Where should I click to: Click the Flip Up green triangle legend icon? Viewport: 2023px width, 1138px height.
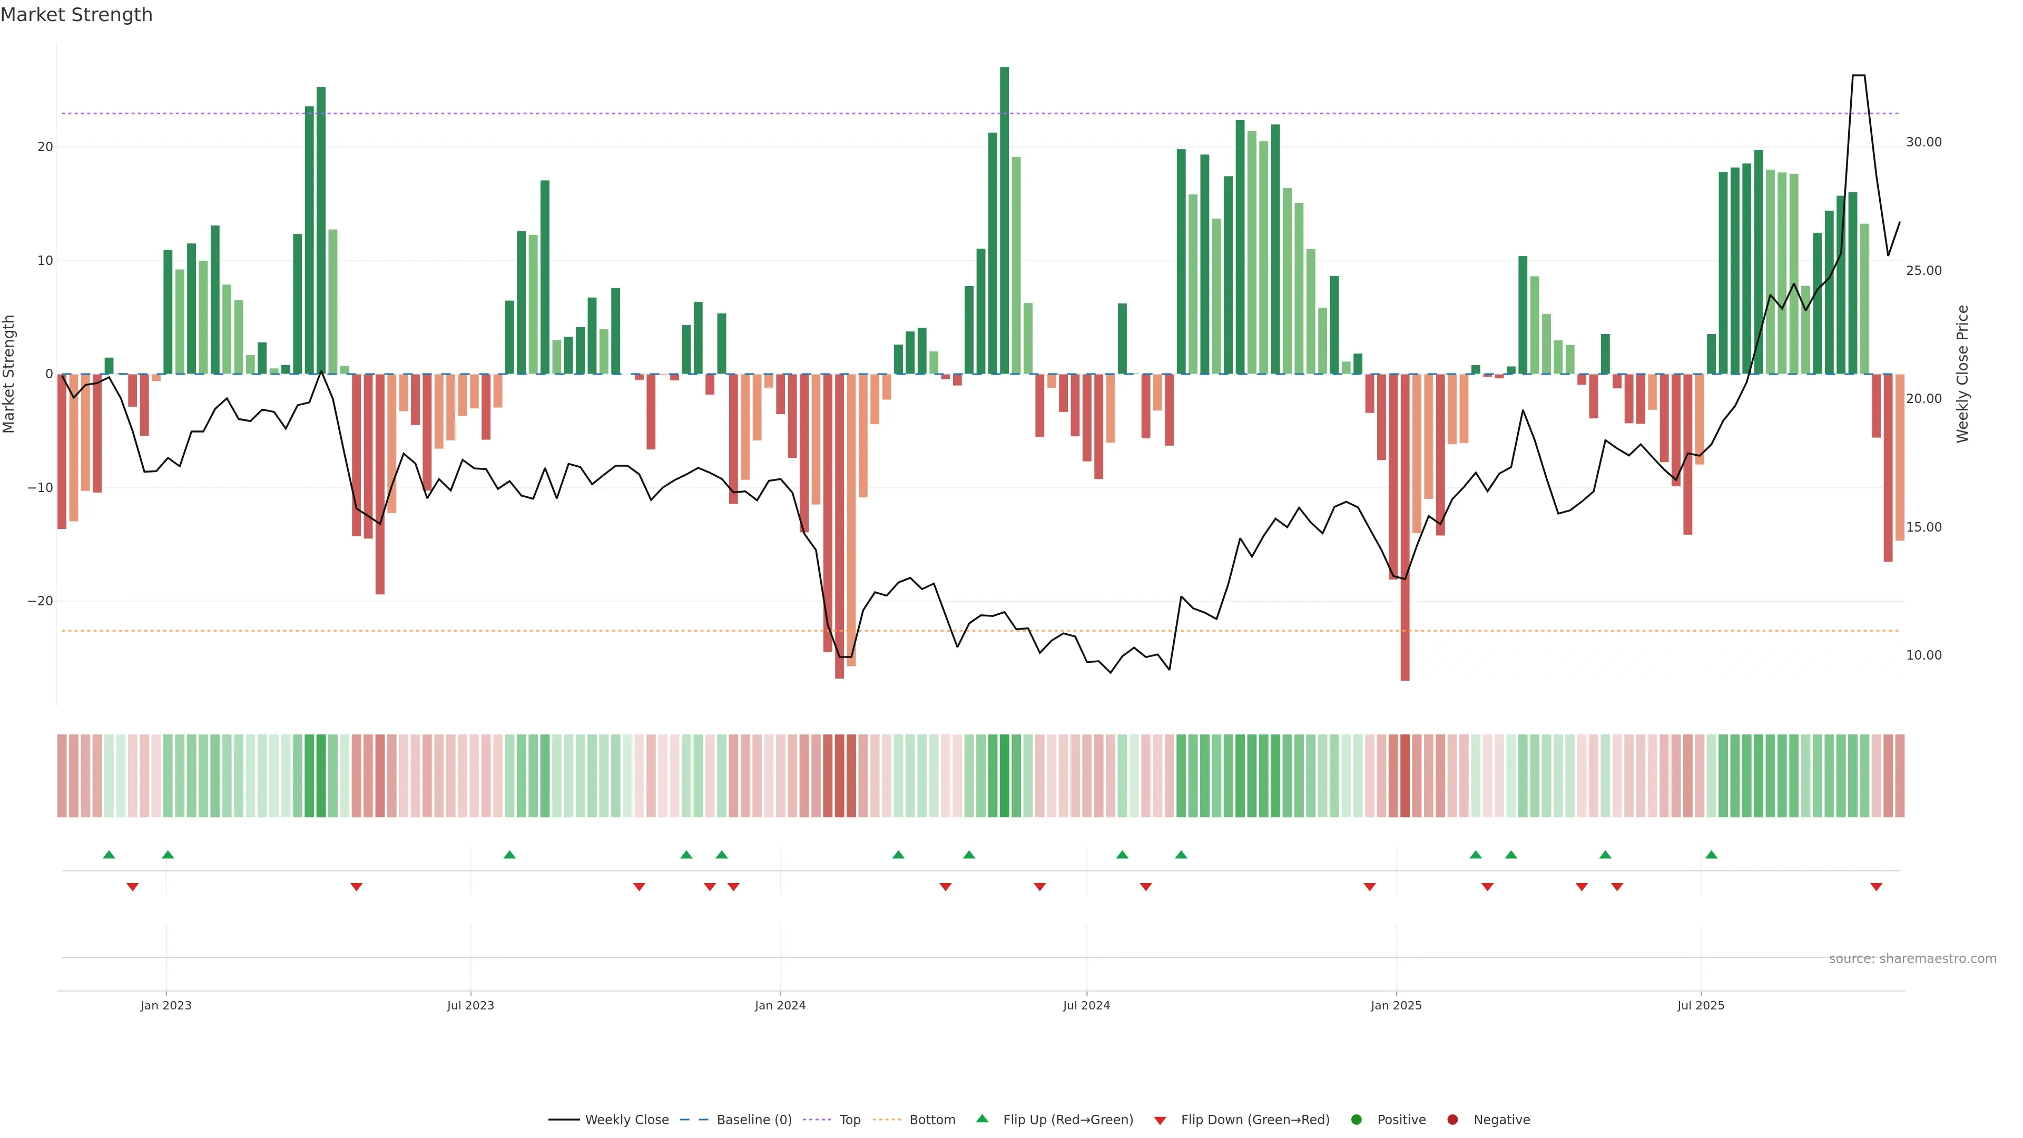pyautogui.click(x=981, y=1119)
